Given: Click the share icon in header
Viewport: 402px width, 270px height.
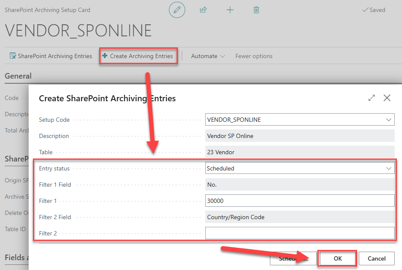Looking at the screenshot, I should coord(204,10).
